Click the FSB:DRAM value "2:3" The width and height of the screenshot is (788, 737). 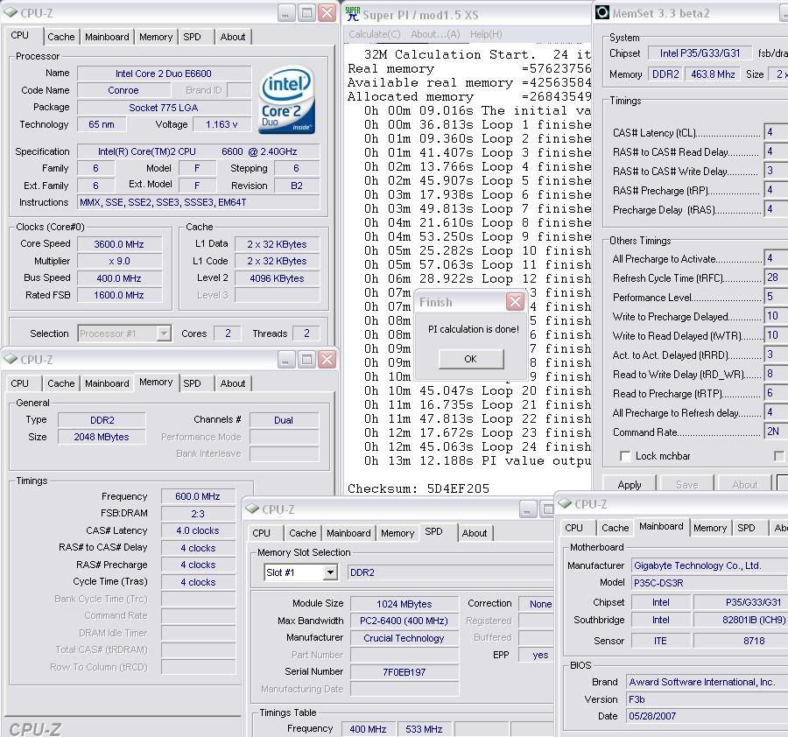[198, 514]
